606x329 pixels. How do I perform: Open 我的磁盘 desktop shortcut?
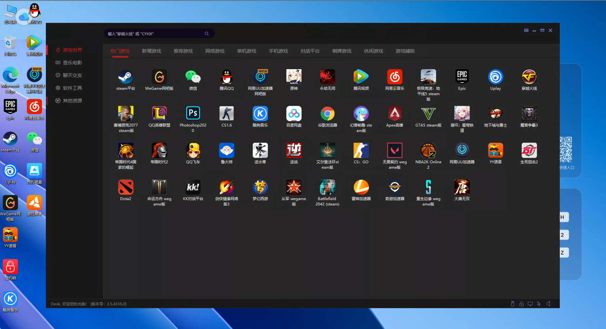coord(34,174)
